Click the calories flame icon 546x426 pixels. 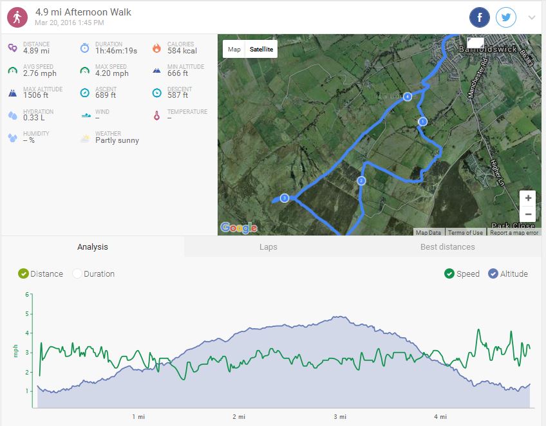point(156,48)
